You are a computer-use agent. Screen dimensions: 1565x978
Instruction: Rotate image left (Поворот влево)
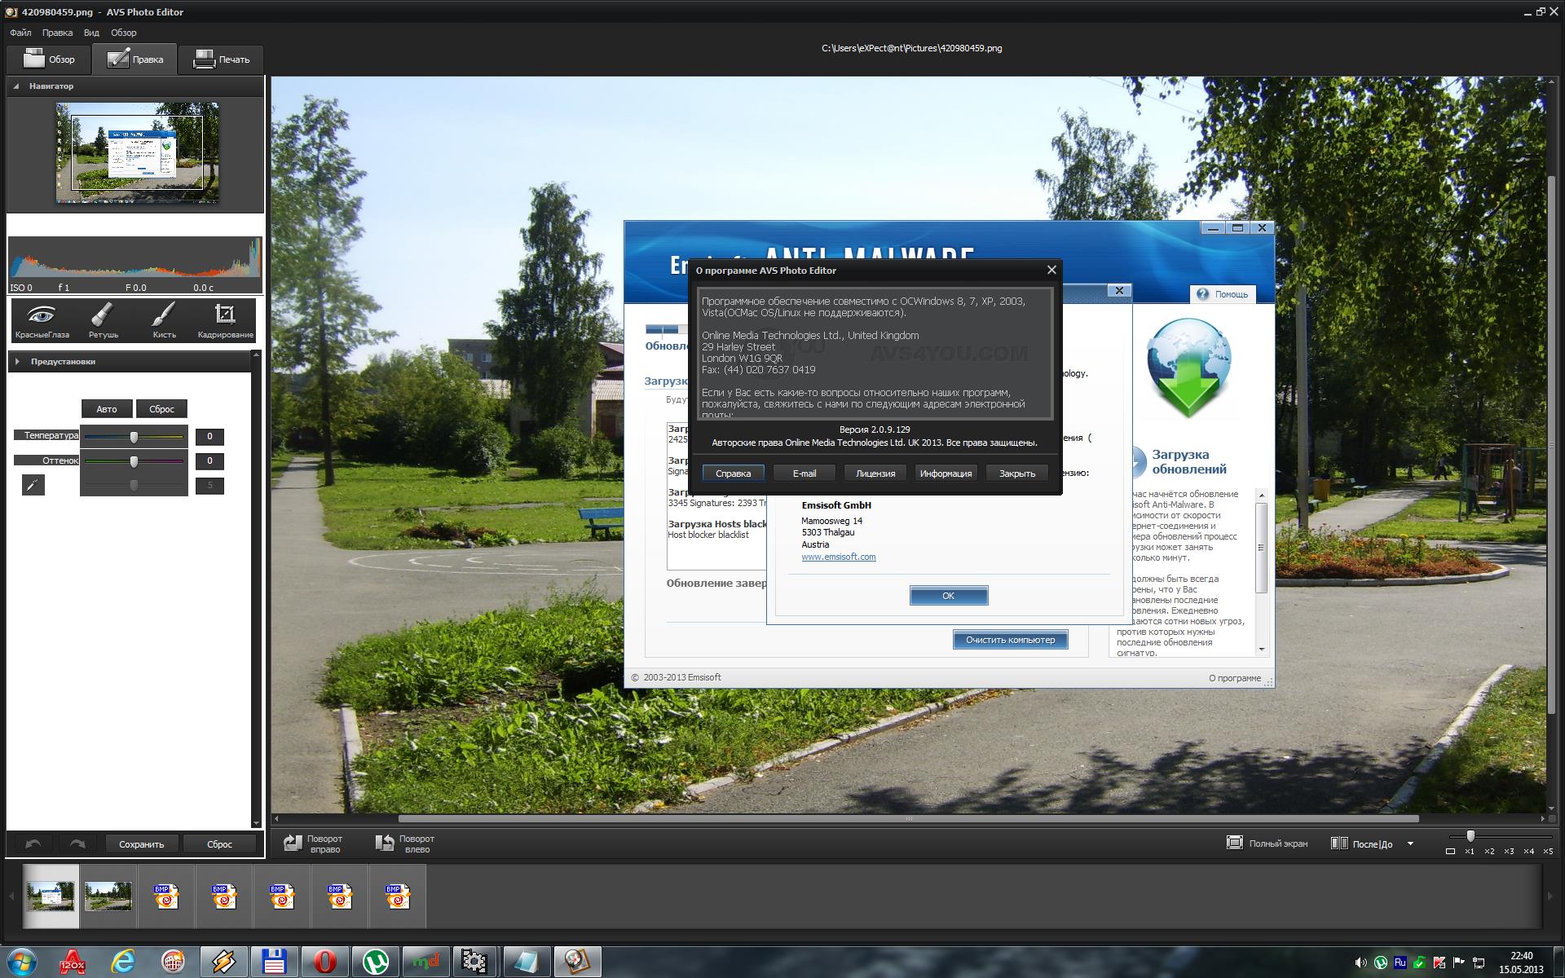point(405,844)
